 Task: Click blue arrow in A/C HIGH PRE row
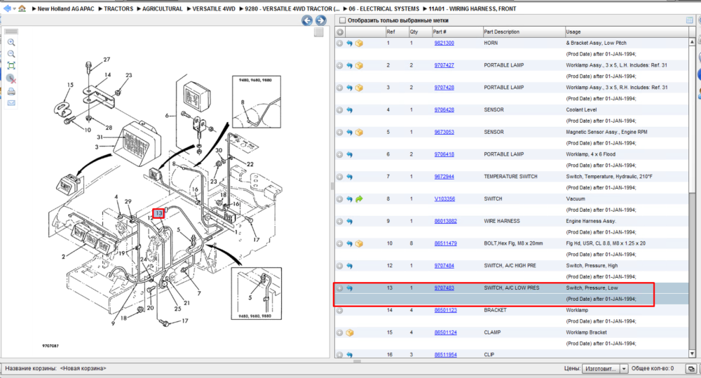click(x=349, y=266)
